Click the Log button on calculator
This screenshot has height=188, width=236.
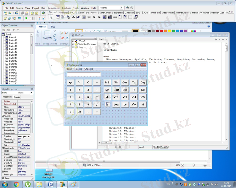pyautogui.click(x=116, y=104)
